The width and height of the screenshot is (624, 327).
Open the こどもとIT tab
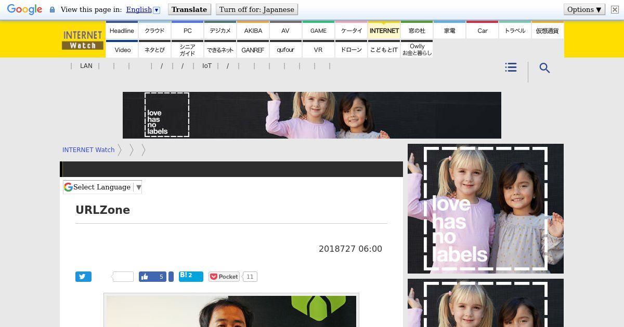384,49
